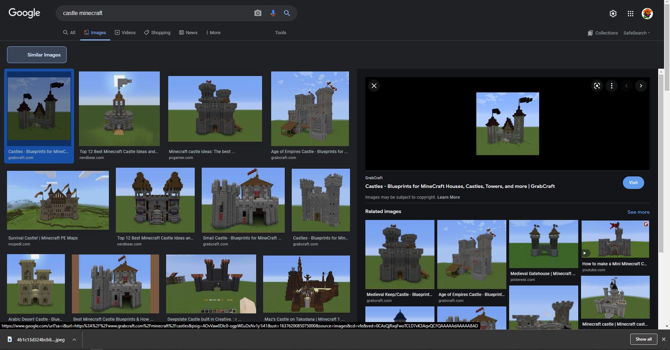
Task: Expand download options chevron for jpeg file
Action: (x=74, y=340)
